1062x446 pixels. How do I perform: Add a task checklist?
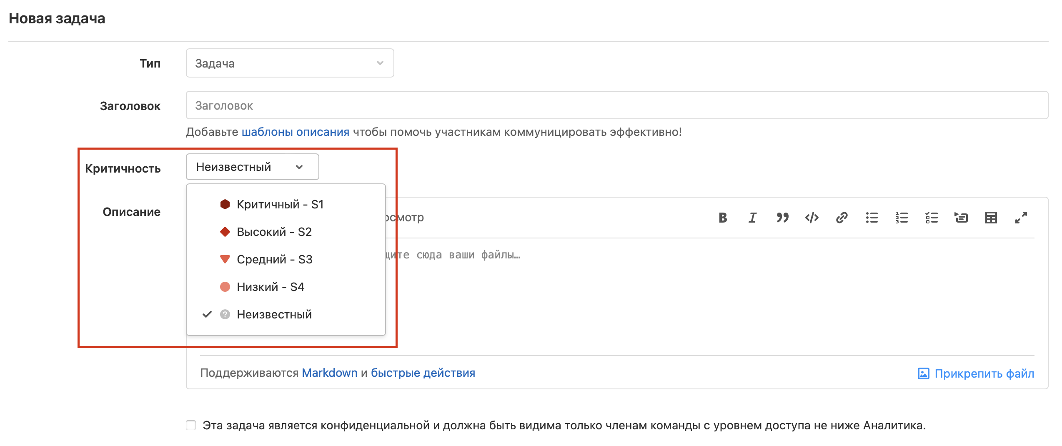(x=932, y=218)
